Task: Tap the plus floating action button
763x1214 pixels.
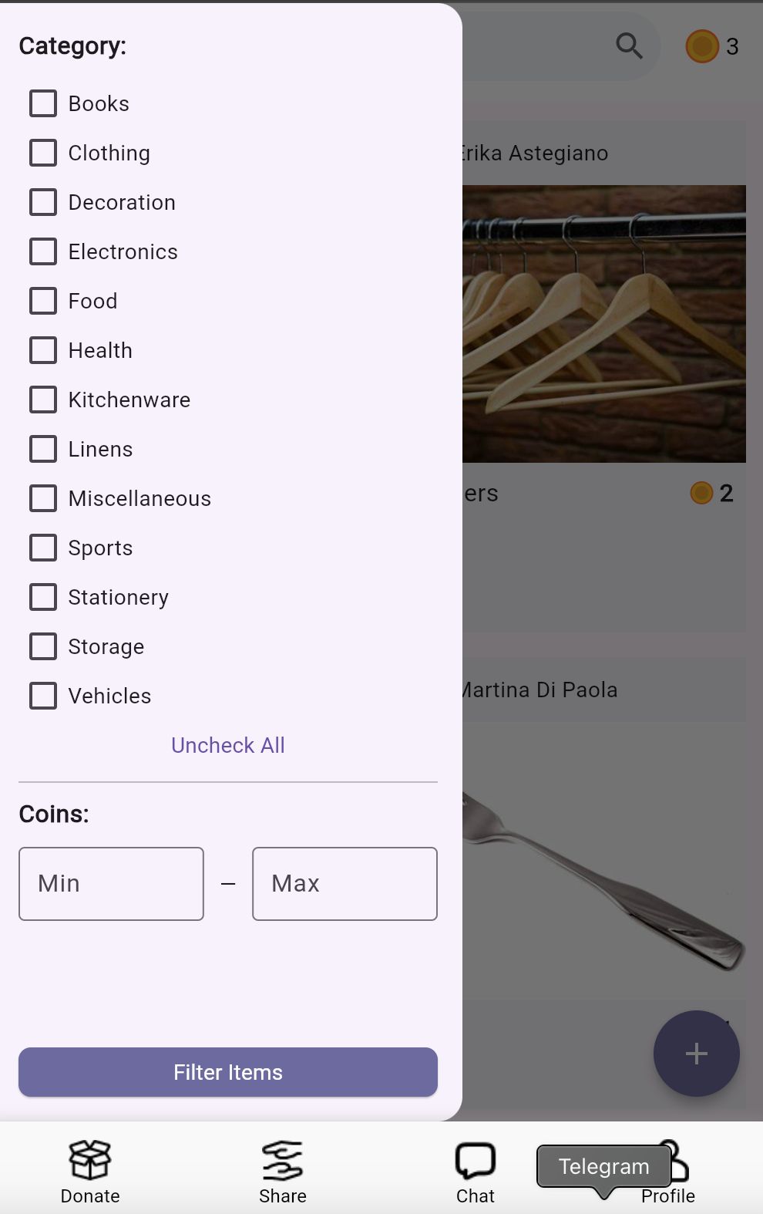Action: [696, 1054]
